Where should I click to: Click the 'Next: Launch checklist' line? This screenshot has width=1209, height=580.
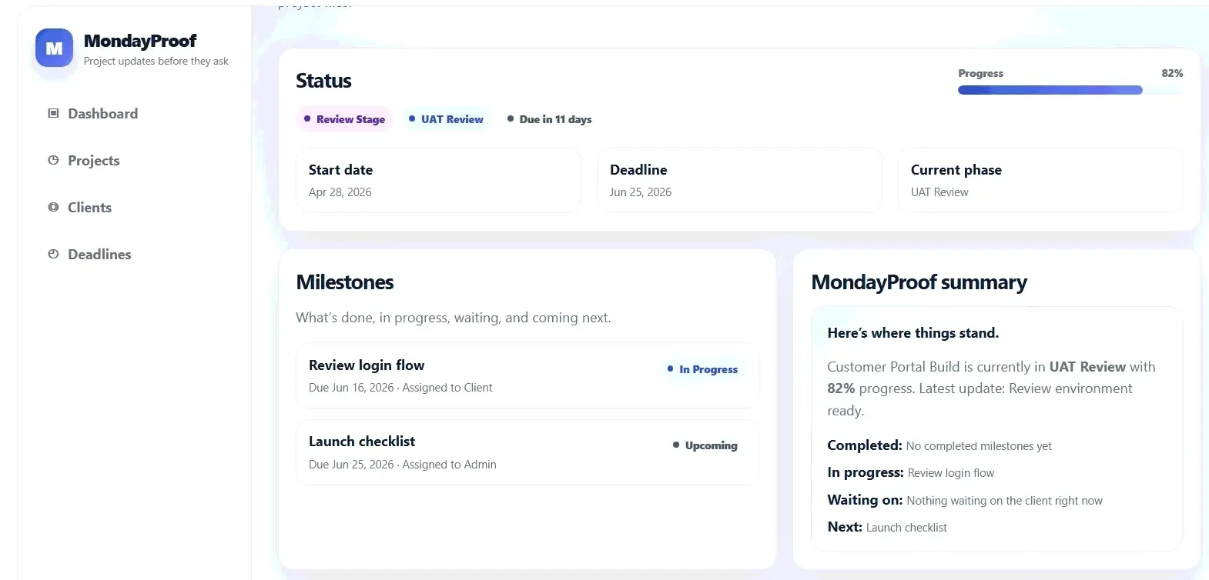point(887,527)
